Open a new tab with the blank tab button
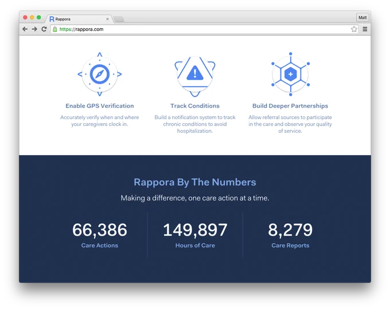Image resolution: width=390 pixels, height=310 pixels. coord(119,19)
